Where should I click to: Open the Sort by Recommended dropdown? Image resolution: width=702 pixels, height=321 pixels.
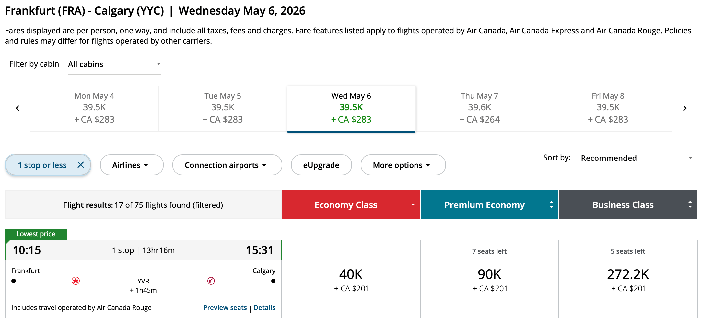637,158
